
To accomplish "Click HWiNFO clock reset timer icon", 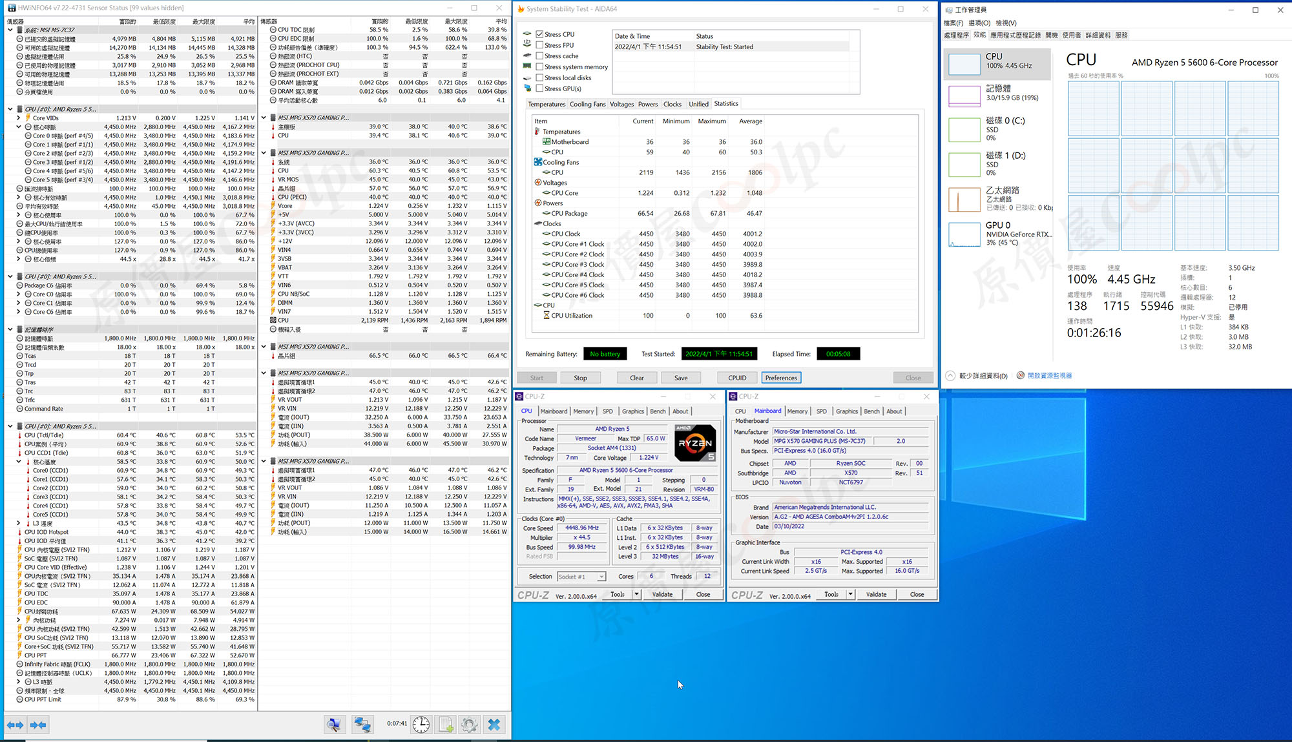I will (421, 725).
